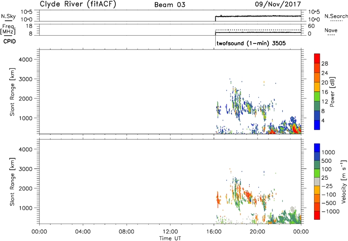Image resolution: width=348 pixels, height=241 pixels.
Task: Click the solid frequency trace line
Action: point(258,33)
